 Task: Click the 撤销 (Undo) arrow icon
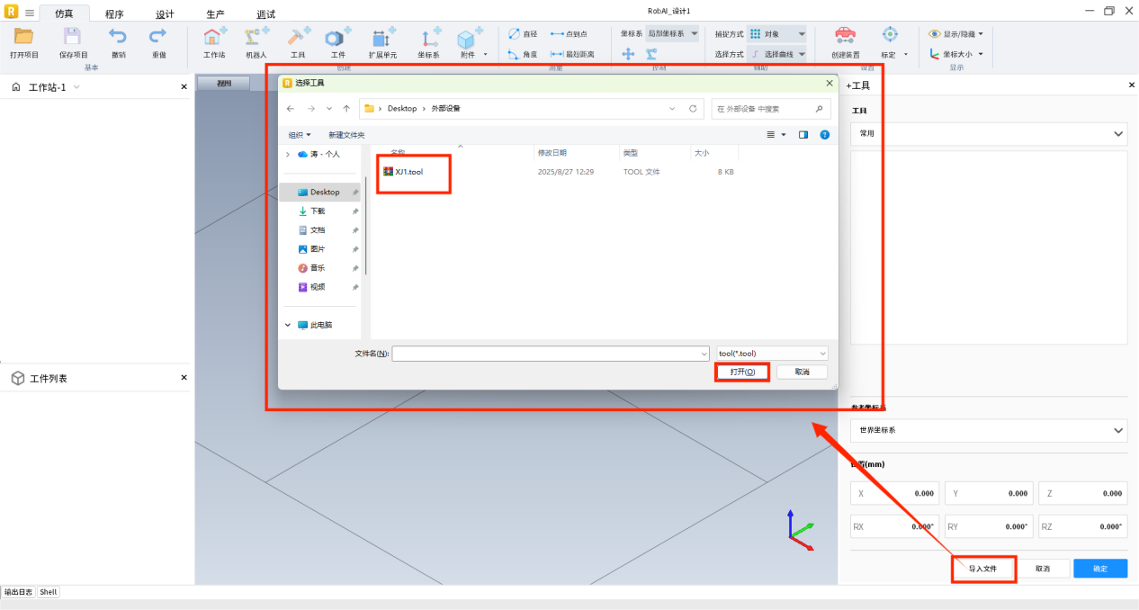[x=118, y=37]
